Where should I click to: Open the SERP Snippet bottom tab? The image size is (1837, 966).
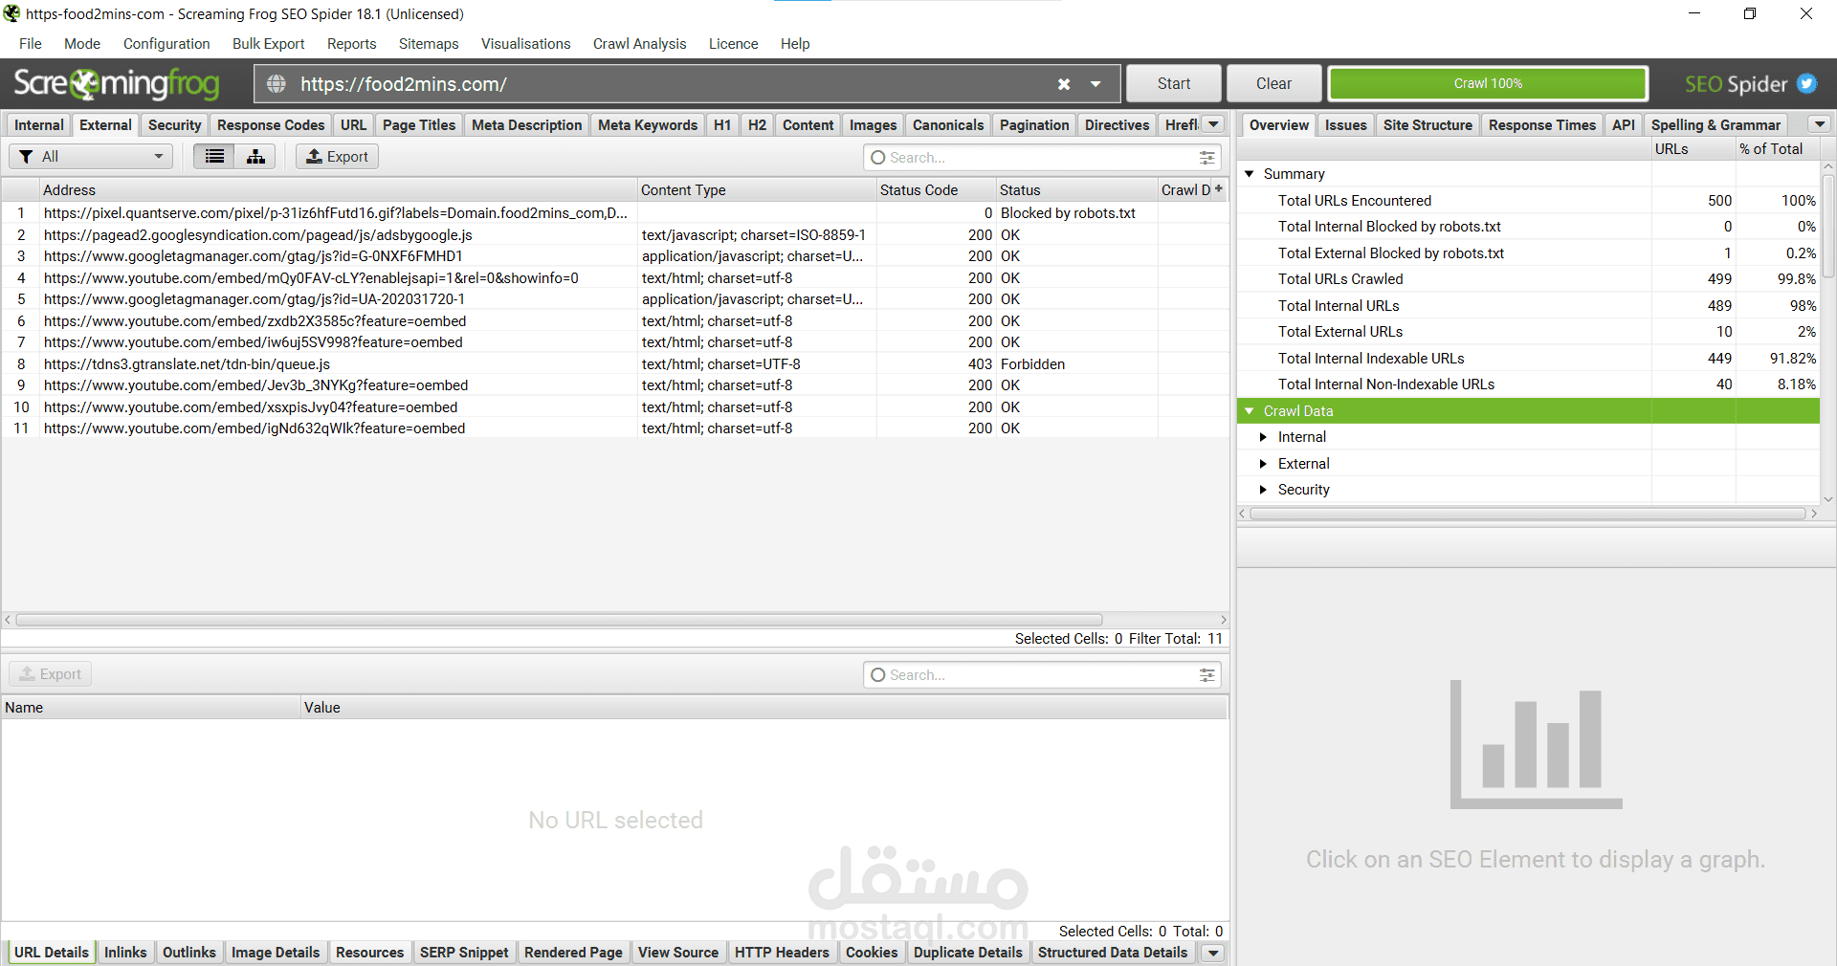click(x=464, y=953)
